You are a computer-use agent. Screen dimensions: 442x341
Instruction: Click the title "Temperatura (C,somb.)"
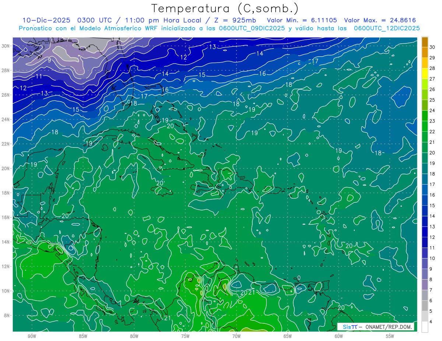tap(225, 9)
